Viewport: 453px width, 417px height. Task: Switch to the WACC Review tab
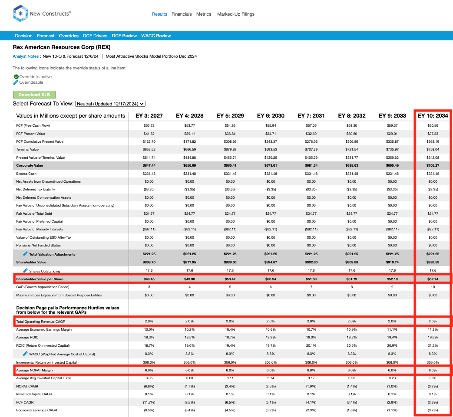(x=156, y=36)
